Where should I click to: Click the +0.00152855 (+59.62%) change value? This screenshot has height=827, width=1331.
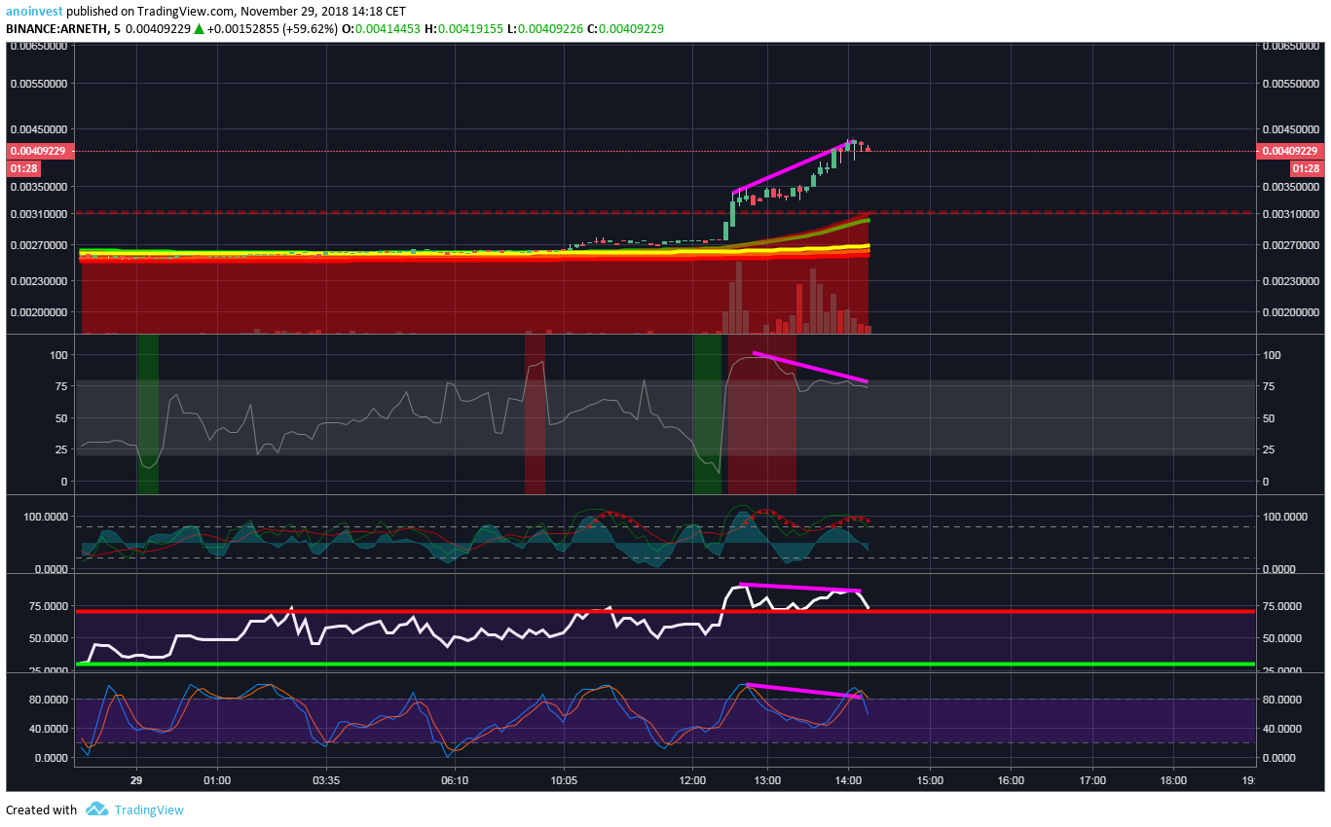tap(272, 28)
